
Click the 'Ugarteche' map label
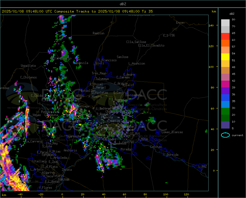click(x=74, y=136)
